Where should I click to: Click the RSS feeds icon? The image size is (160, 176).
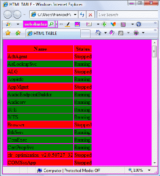click(x=121, y=33)
